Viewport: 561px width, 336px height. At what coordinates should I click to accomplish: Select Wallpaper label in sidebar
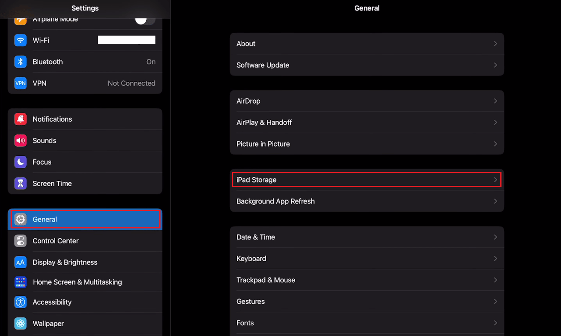[x=48, y=323]
